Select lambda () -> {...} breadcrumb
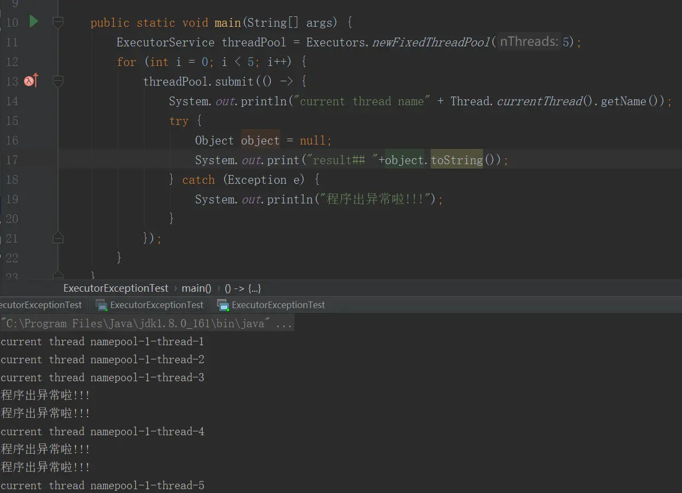 pyautogui.click(x=243, y=288)
